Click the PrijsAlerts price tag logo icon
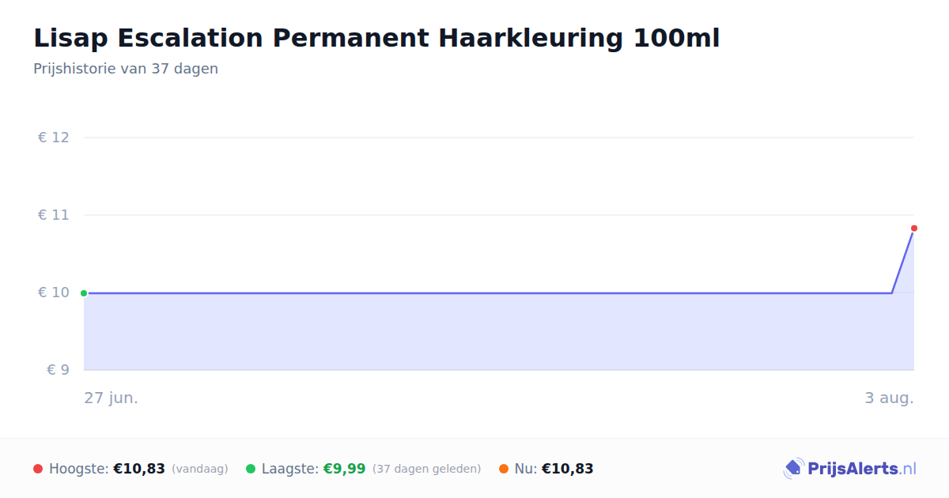 tap(793, 469)
